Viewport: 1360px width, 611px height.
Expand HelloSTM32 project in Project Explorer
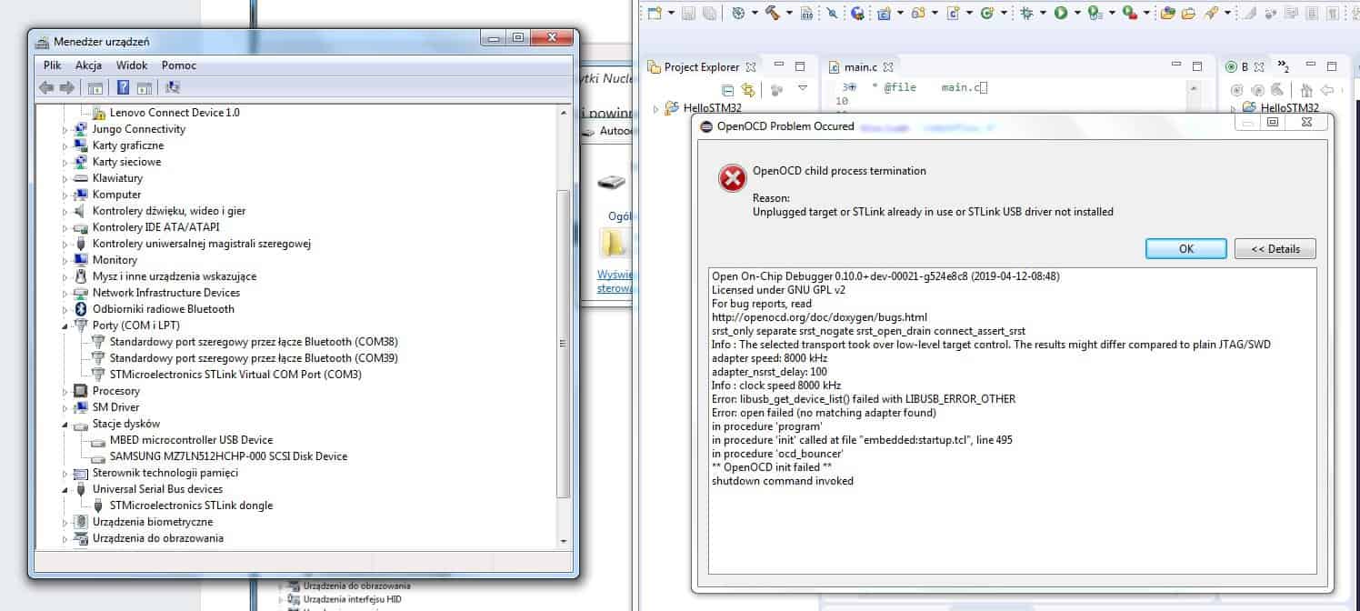tap(655, 108)
